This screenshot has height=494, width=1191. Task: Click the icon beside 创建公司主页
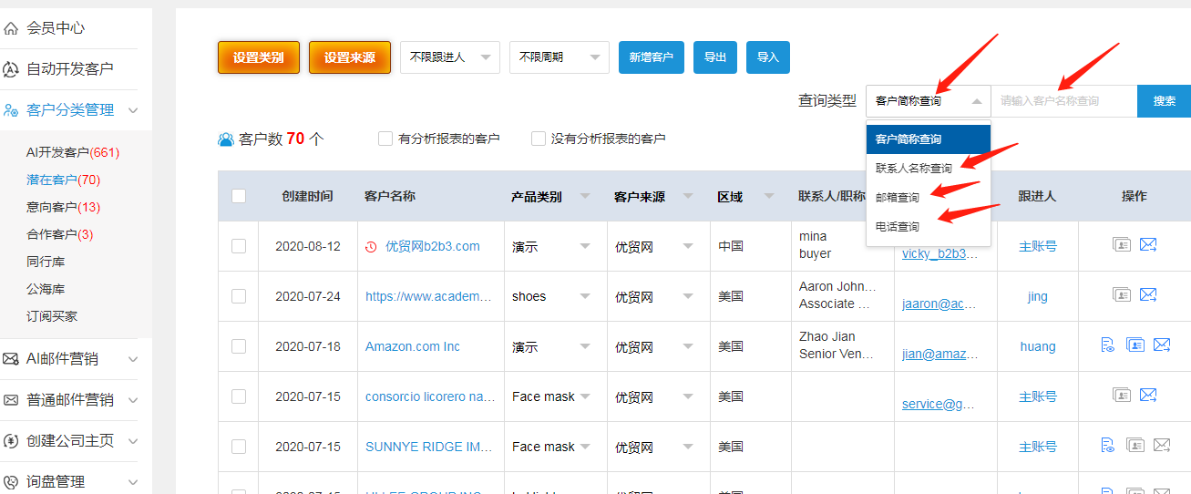(11, 441)
